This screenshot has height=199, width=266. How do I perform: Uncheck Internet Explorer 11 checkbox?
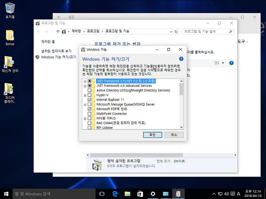coord(89,100)
